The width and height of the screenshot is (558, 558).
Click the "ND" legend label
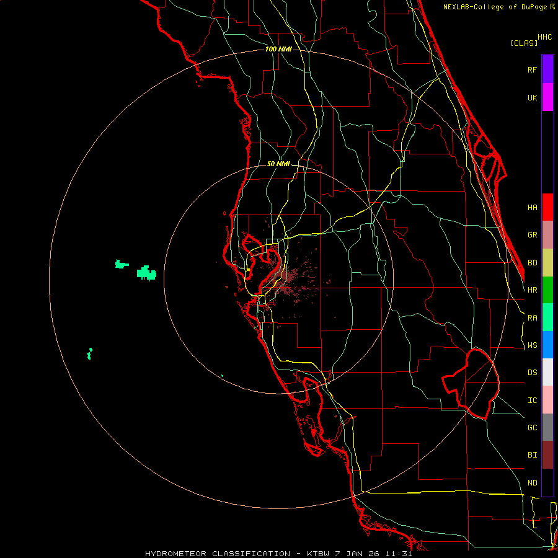click(532, 483)
